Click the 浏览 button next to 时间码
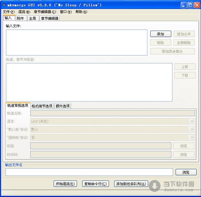The height and width of the screenshot is (197, 201). tap(184, 154)
